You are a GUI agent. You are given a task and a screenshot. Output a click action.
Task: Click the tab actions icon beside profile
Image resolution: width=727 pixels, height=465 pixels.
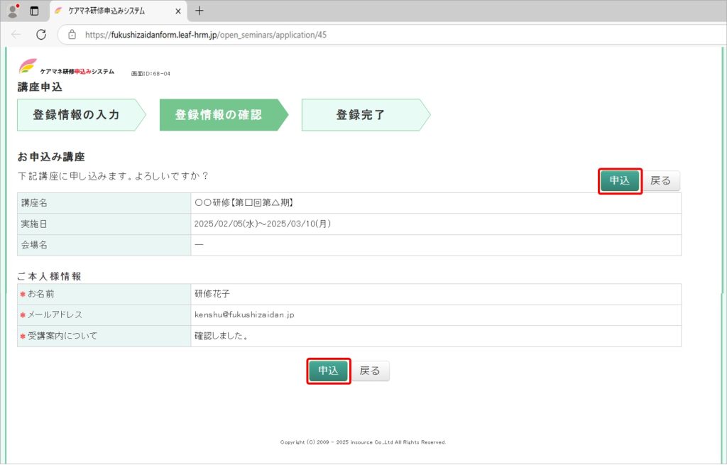tap(34, 11)
